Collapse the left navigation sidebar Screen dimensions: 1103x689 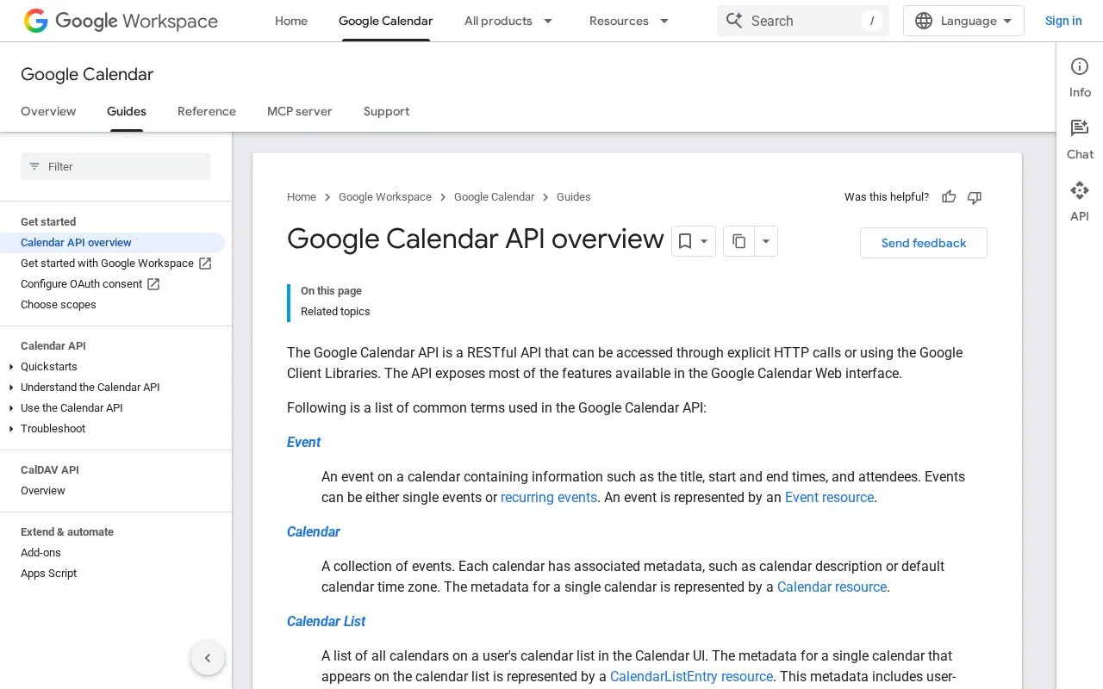[x=208, y=658]
